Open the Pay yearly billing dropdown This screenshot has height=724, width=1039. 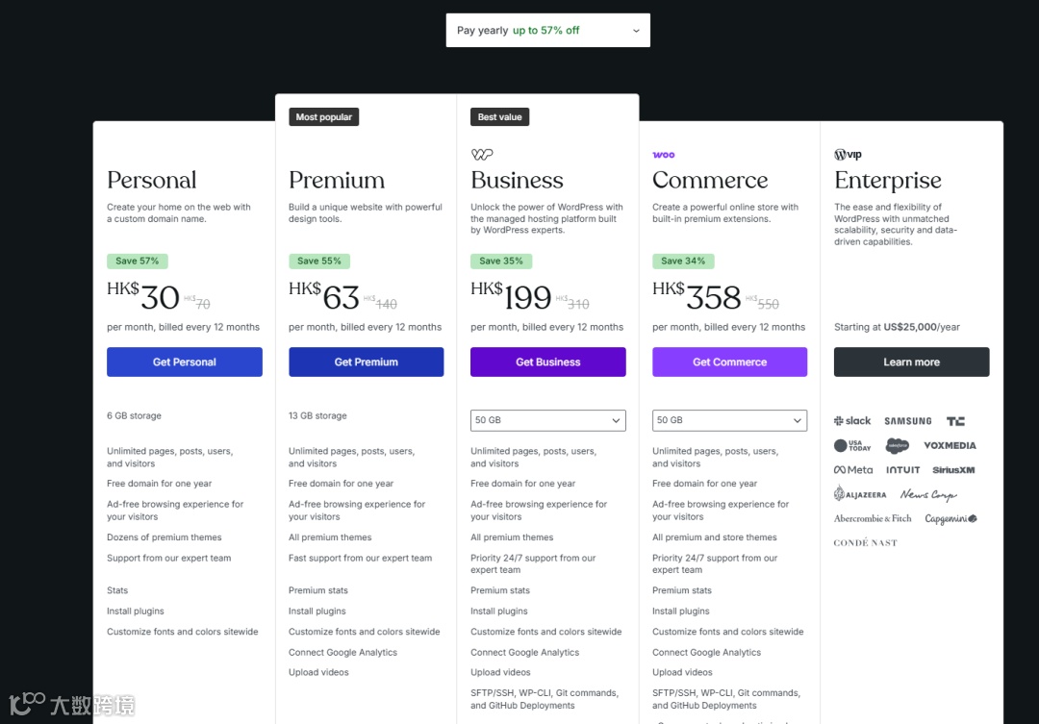pyautogui.click(x=548, y=31)
